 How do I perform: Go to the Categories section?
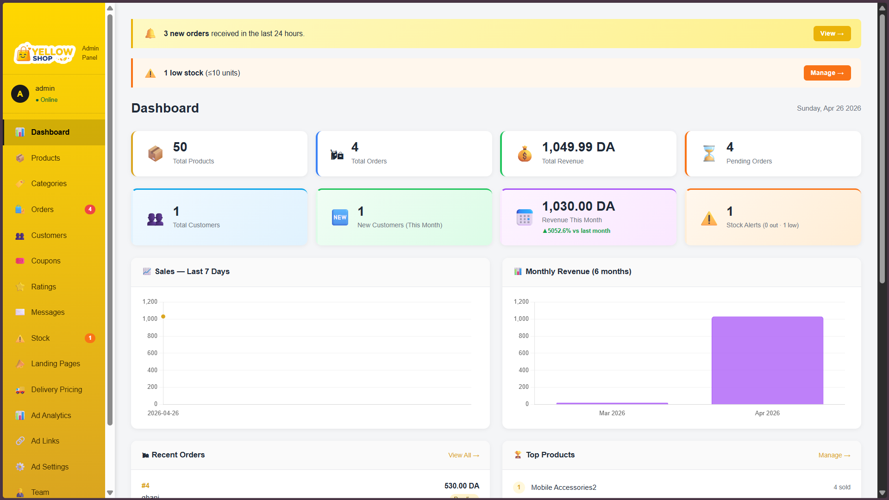tap(54, 184)
